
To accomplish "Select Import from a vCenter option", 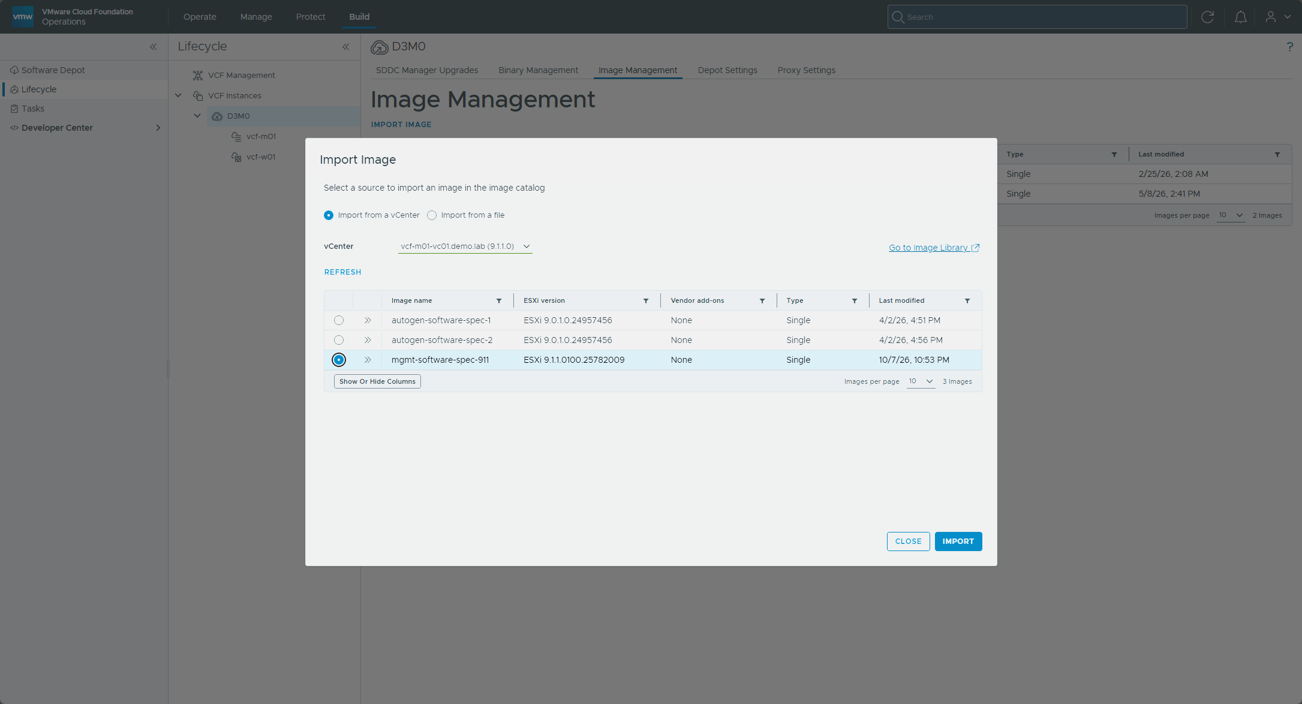I will click(x=329, y=215).
